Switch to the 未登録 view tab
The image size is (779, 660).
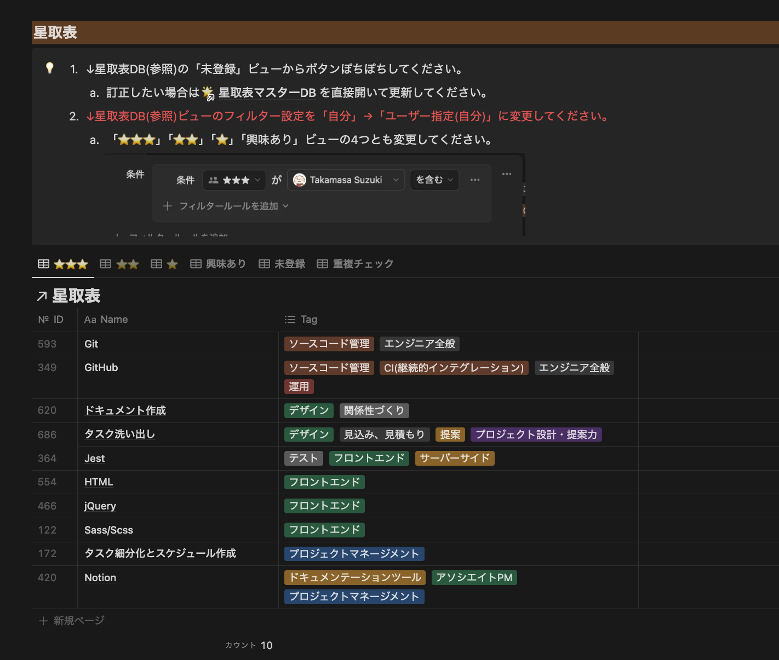point(282,264)
